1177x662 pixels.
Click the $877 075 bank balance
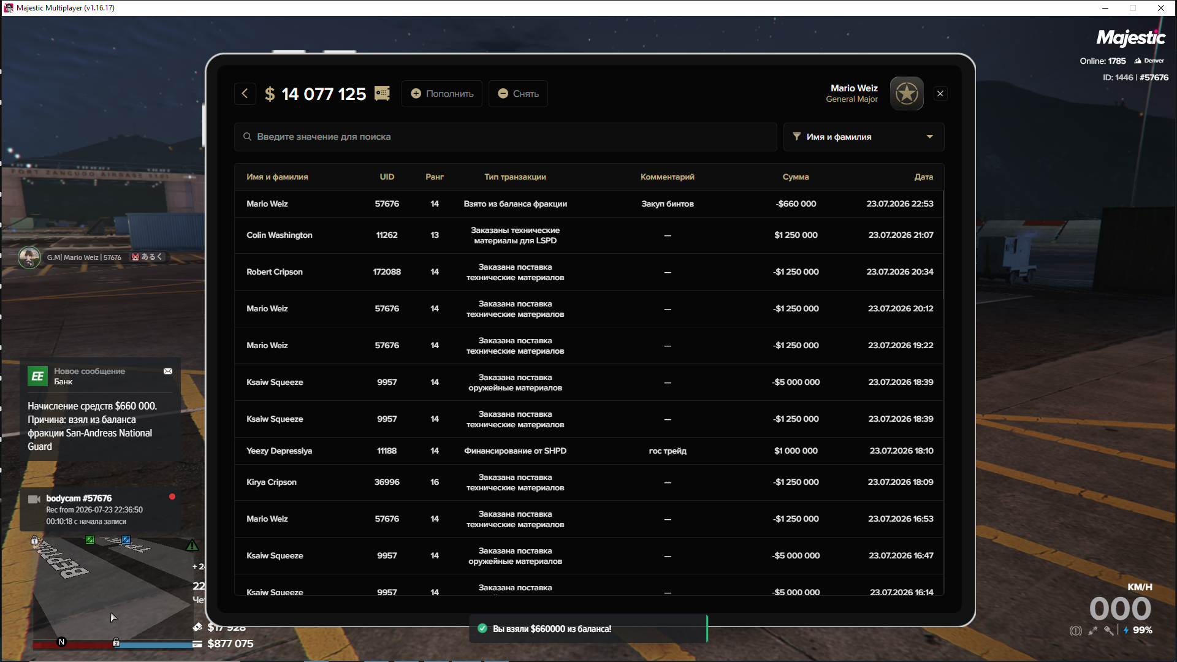pos(230,644)
